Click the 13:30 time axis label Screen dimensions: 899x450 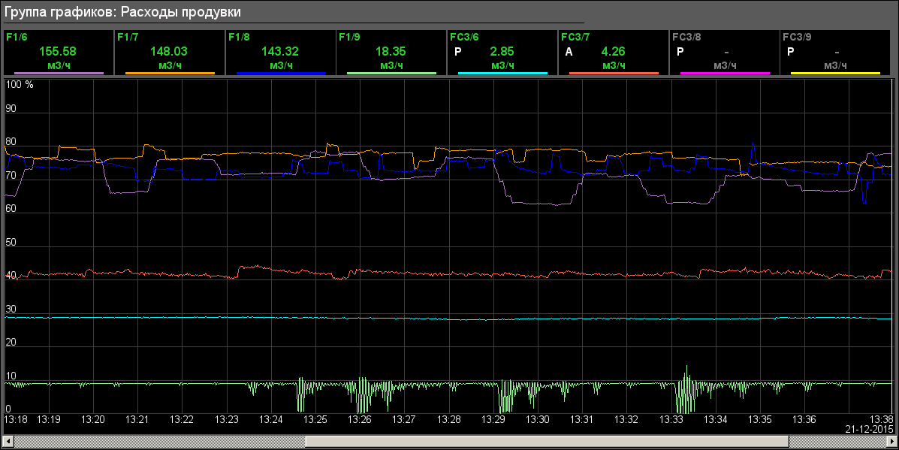537,420
